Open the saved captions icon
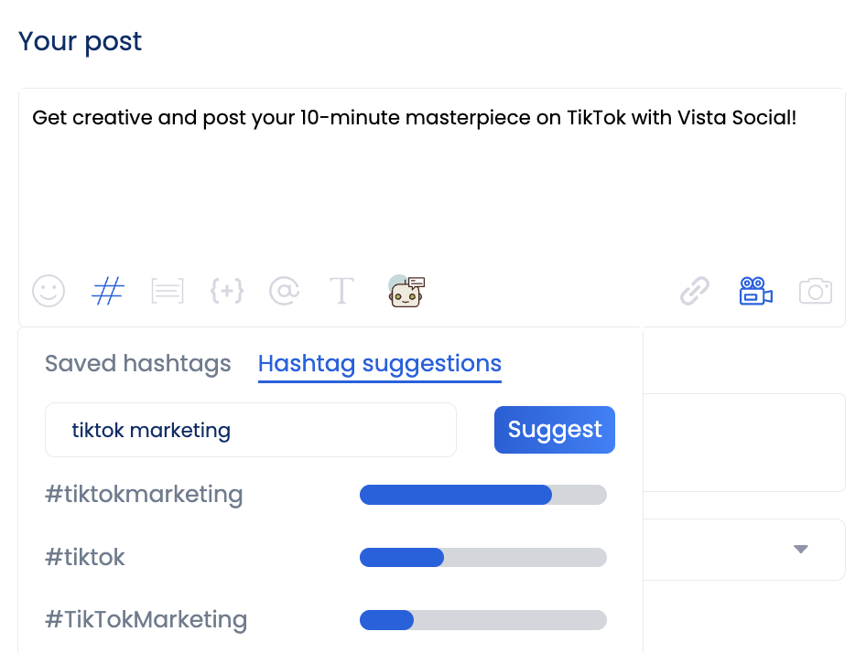This screenshot has width=866, height=653. point(167,291)
